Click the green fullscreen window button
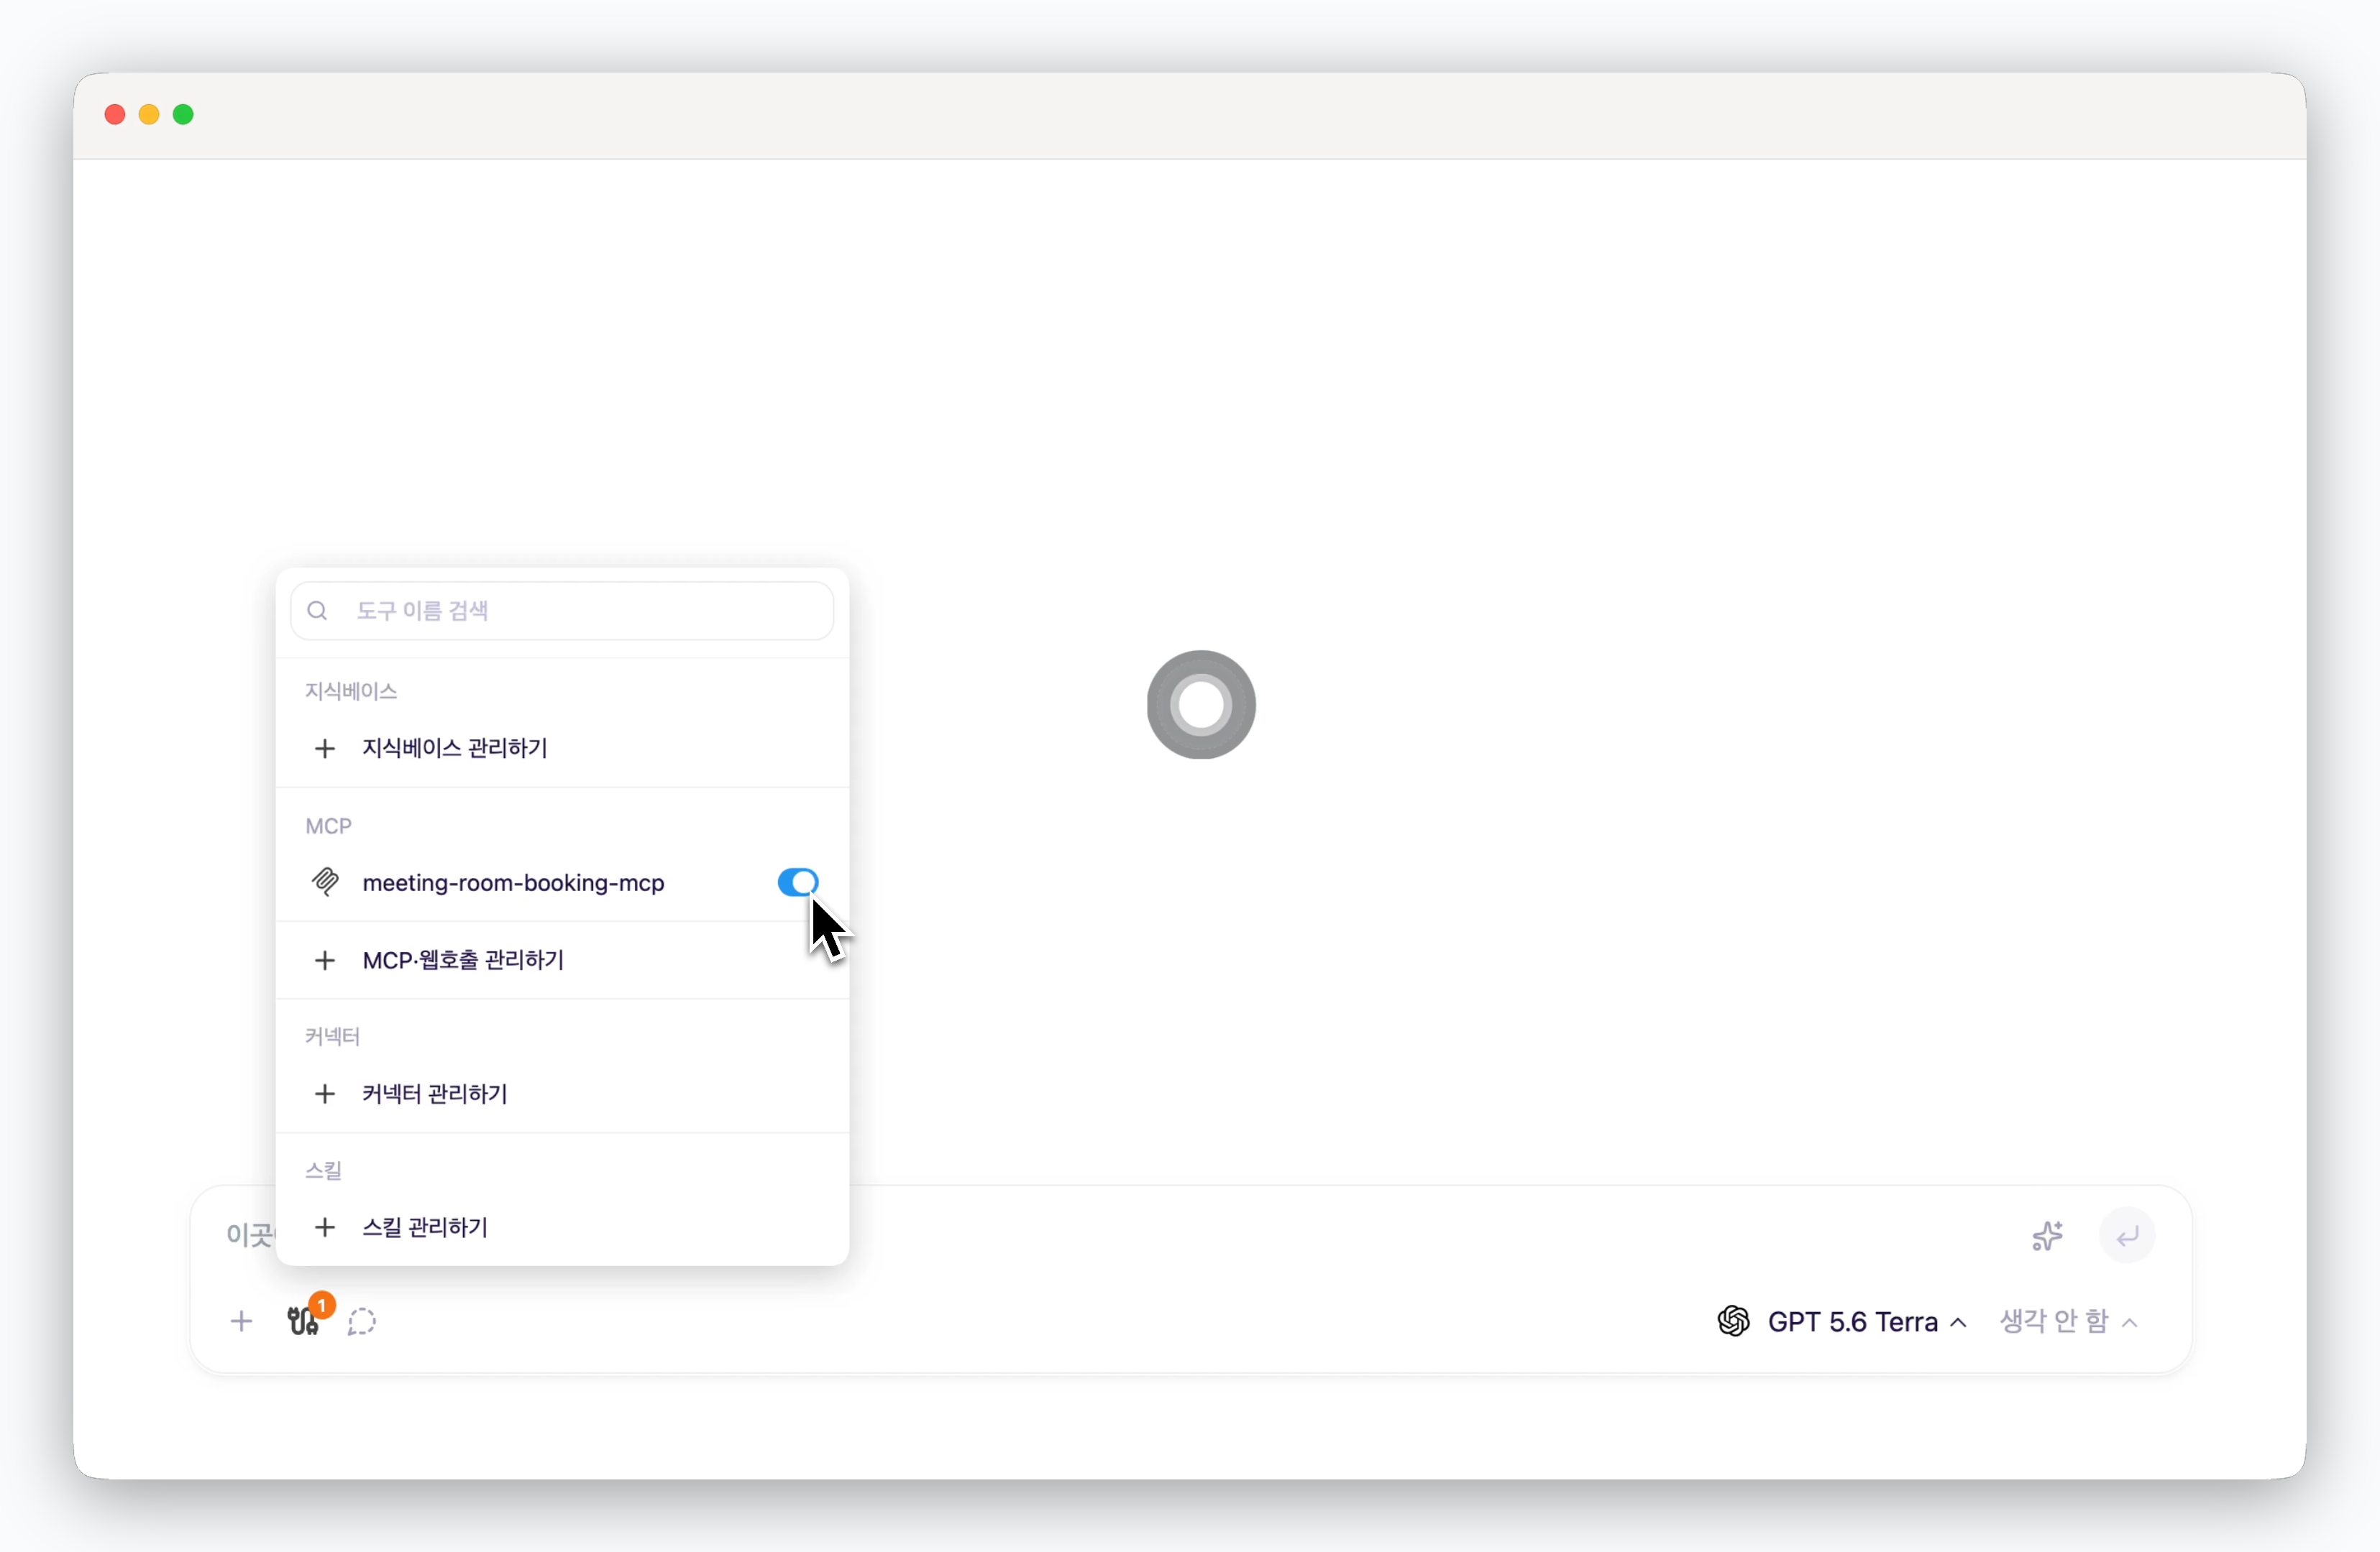The image size is (2380, 1552). 183,114
